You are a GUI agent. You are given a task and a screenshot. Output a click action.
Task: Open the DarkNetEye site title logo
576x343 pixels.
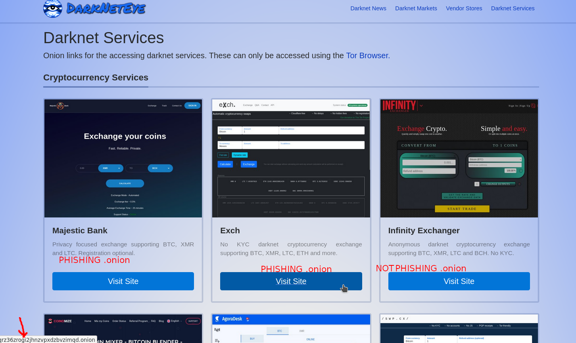tap(106, 8)
